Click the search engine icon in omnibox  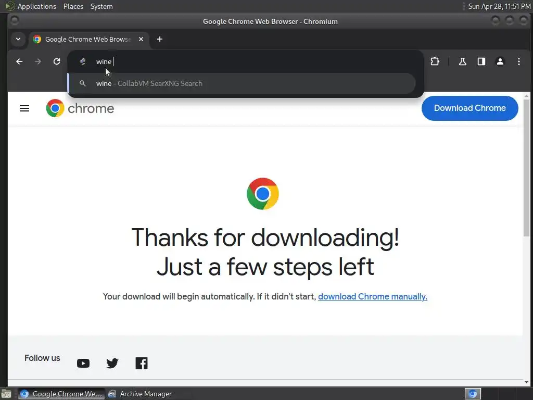point(83,61)
